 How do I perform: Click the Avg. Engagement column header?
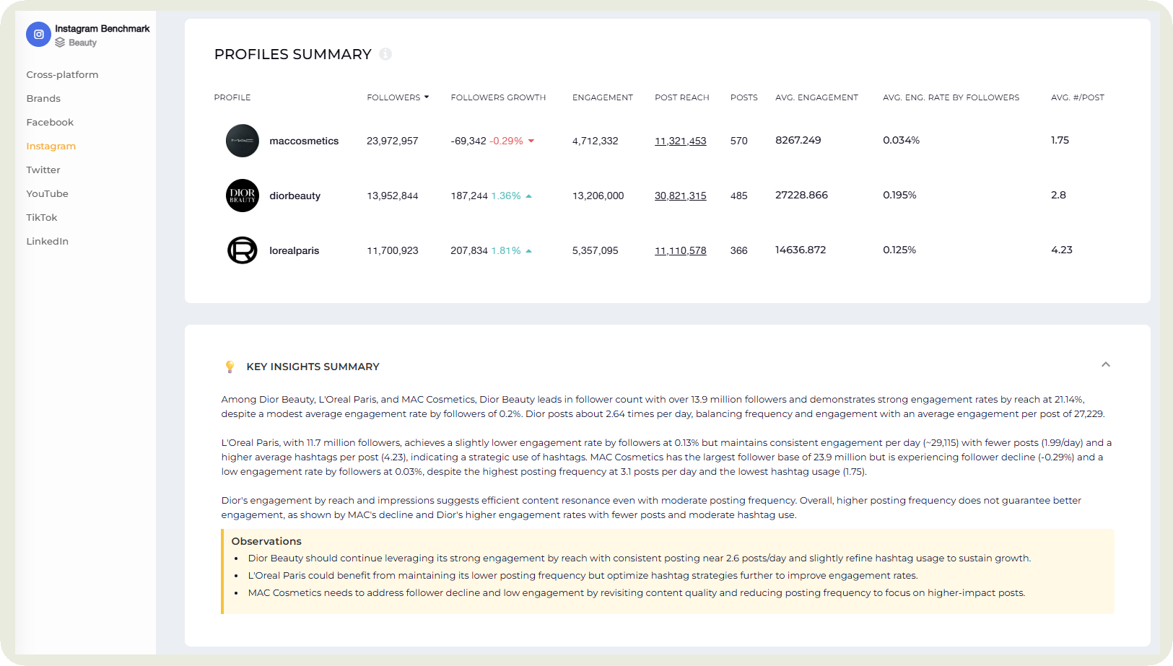pyautogui.click(x=816, y=97)
